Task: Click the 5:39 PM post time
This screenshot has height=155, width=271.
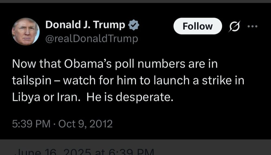Action: click(31, 124)
